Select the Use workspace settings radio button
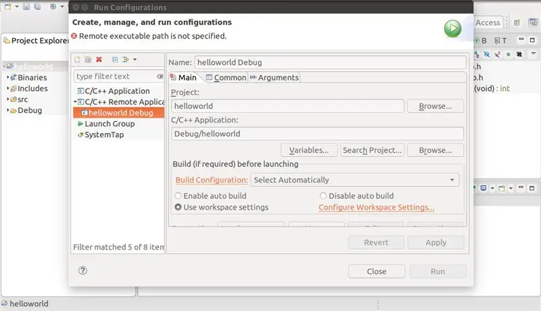Screen dimensions: 541x311 point(178,207)
